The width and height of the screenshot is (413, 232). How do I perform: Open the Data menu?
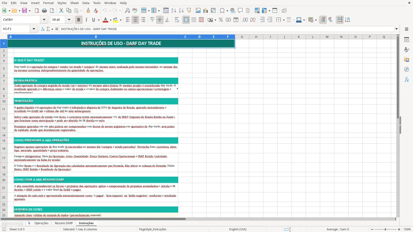coord(86,3)
